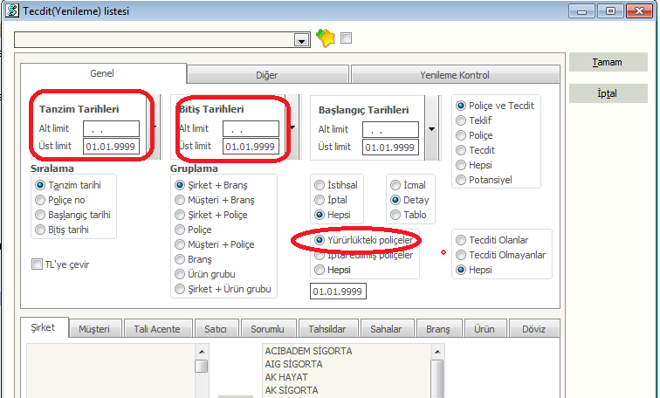Open the Yenileme Kontrol tab
660x398 pixels.
tap(455, 75)
